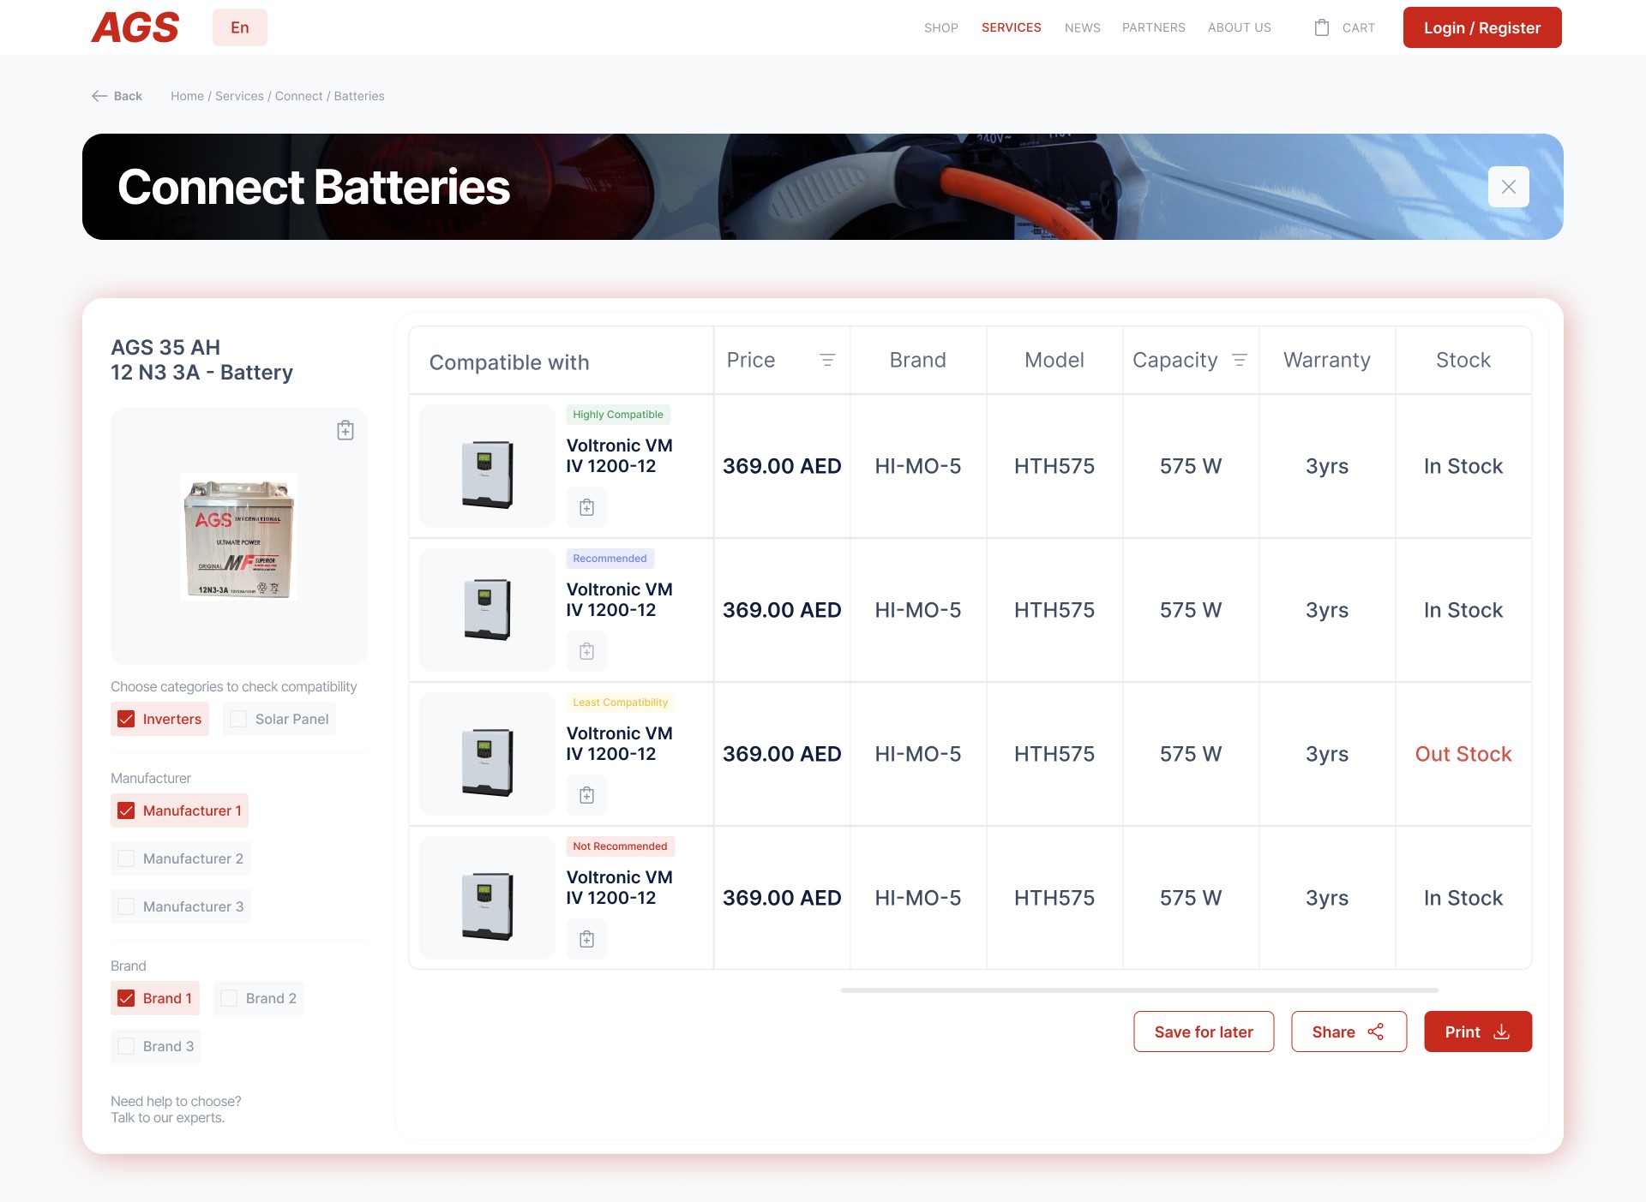Uncheck the Inverters category checkbox

click(126, 719)
